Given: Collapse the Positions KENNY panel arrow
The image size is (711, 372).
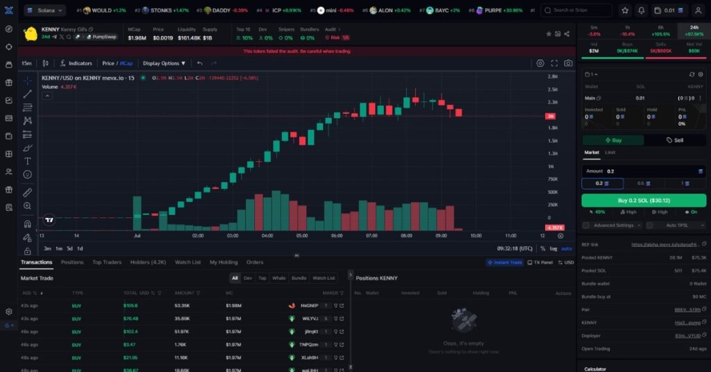Looking at the screenshot, I should [x=350, y=275].
